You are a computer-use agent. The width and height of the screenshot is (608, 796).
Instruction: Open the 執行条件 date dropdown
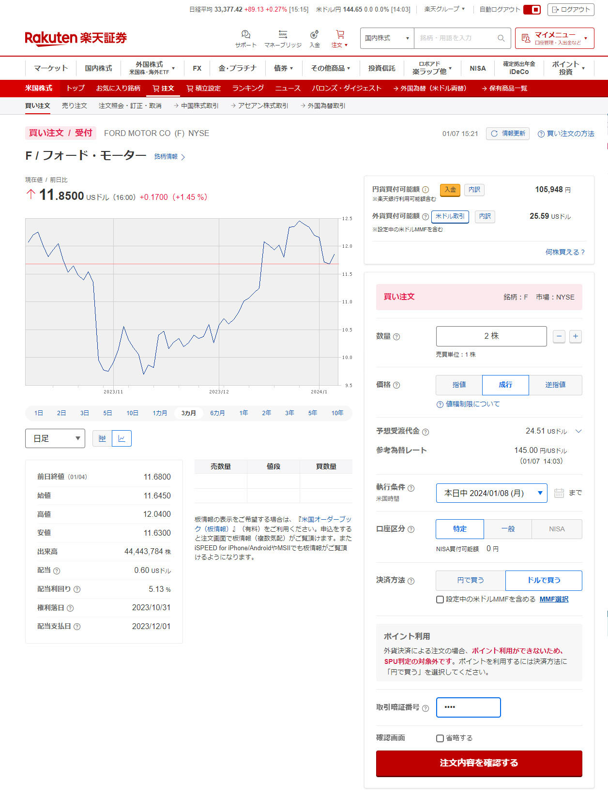[491, 493]
